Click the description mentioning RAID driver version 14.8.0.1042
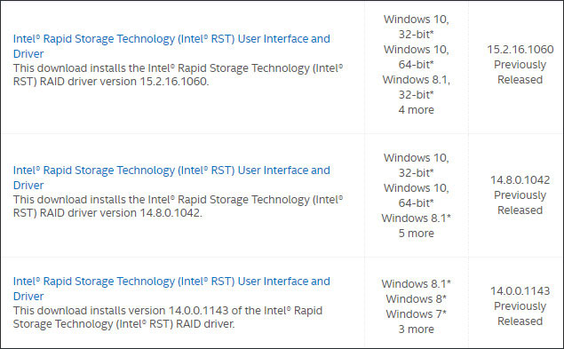This screenshot has width=564, height=349. [178, 206]
